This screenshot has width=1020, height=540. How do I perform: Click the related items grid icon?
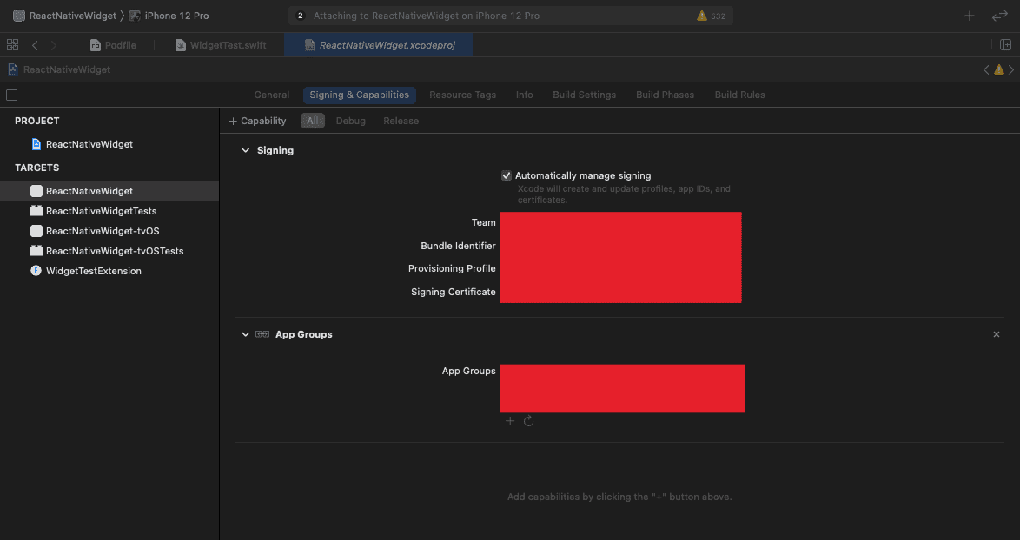pyautogui.click(x=12, y=45)
